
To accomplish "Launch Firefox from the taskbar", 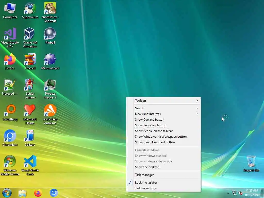I will coord(38,193).
